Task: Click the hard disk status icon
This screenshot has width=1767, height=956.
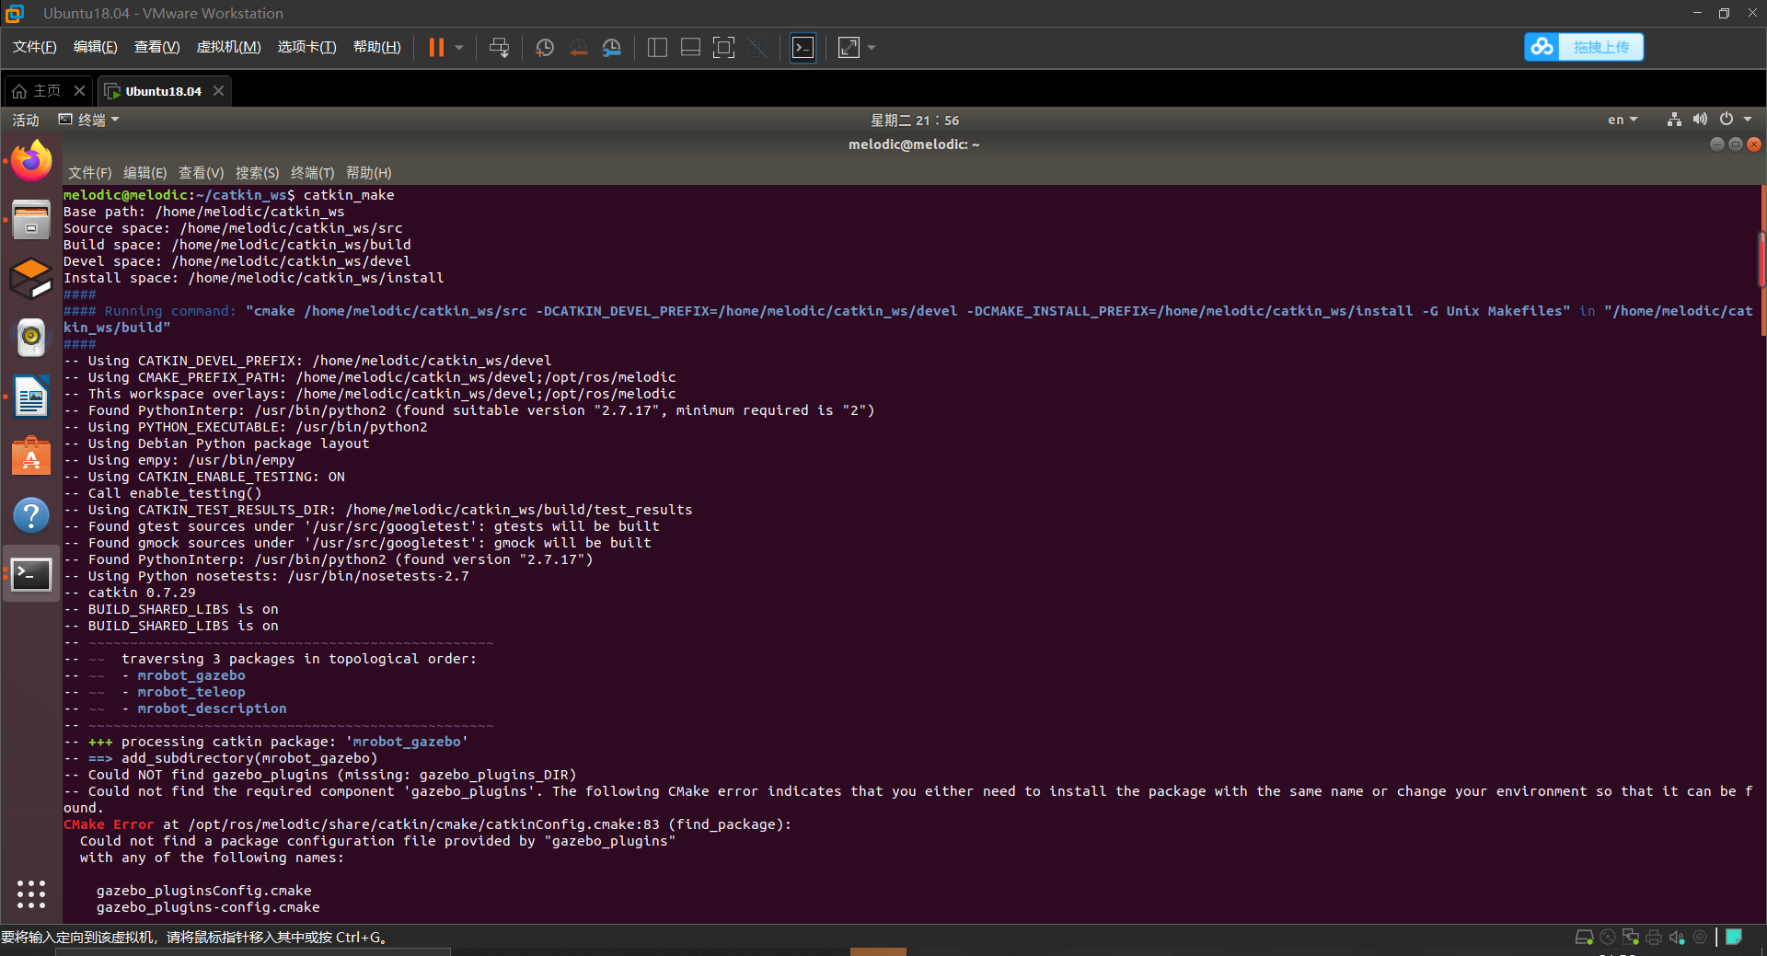Action: click(1584, 937)
